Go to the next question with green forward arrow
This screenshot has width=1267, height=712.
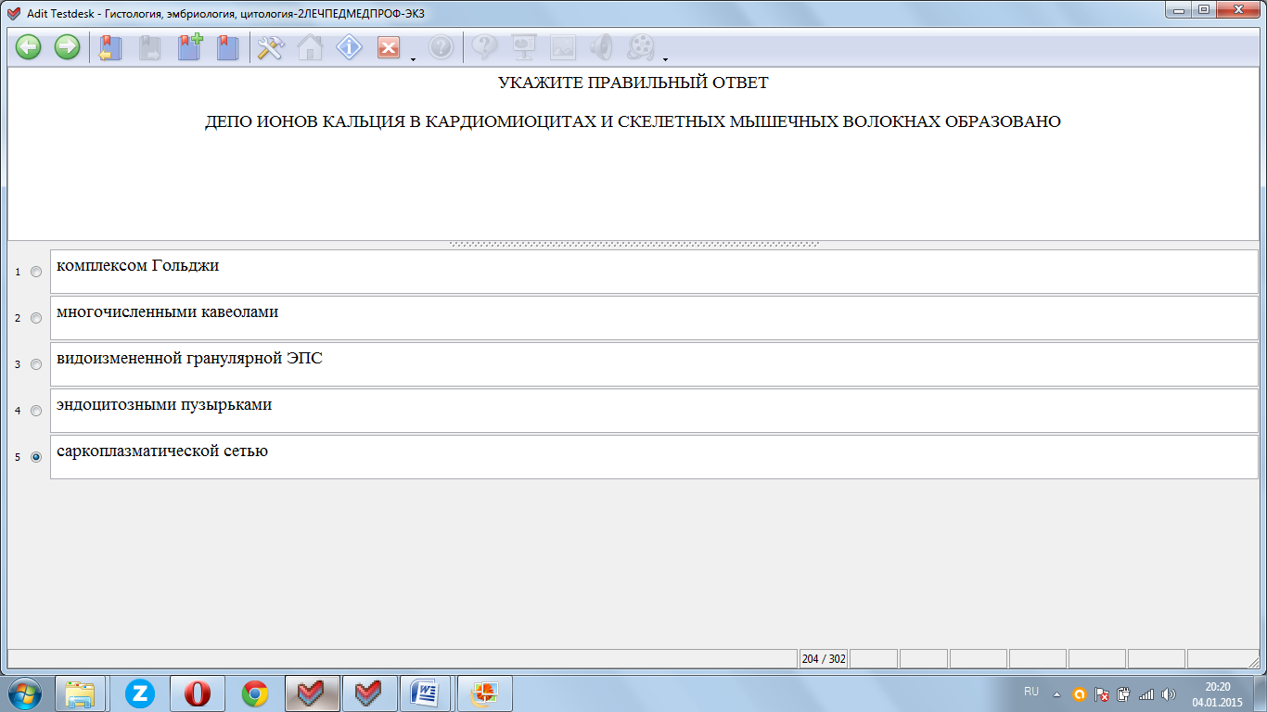[x=67, y=47]
